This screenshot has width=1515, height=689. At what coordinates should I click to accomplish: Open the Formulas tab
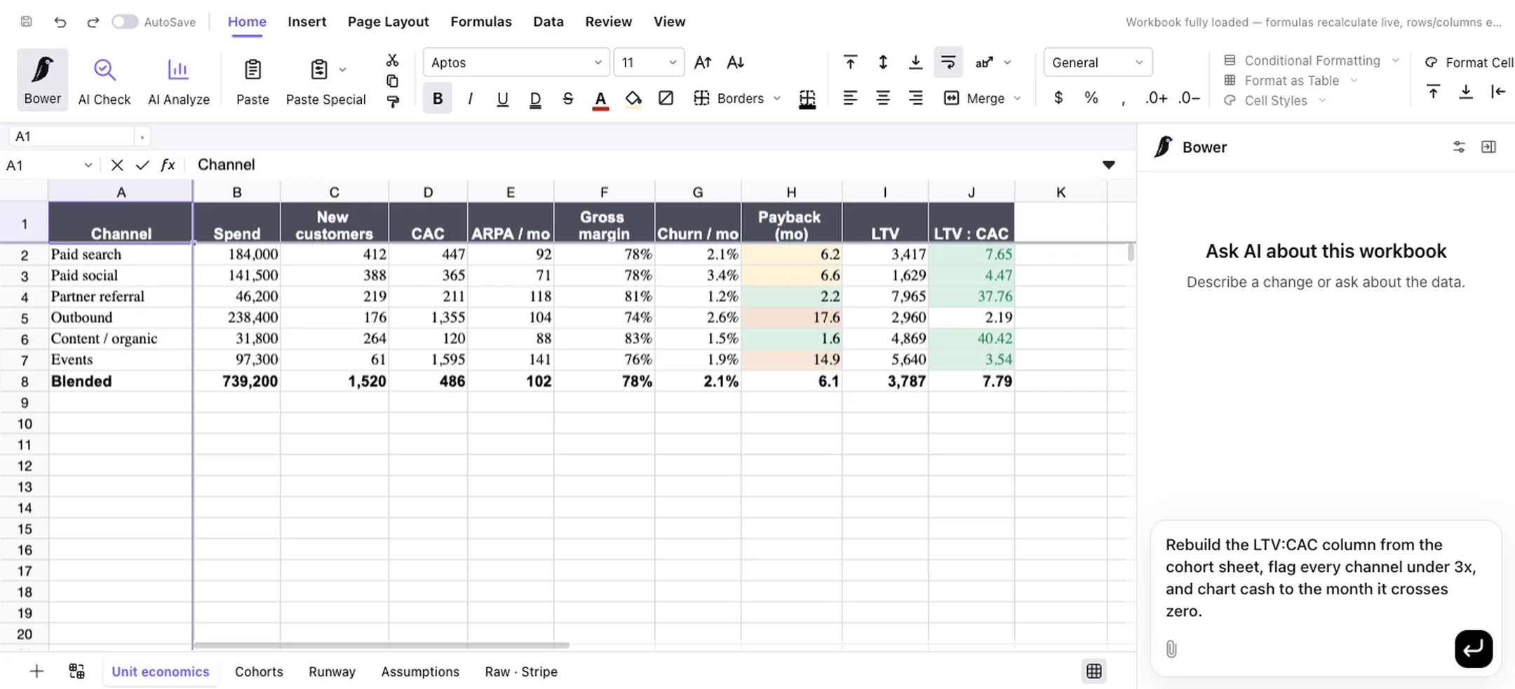[x=481, y=22]
